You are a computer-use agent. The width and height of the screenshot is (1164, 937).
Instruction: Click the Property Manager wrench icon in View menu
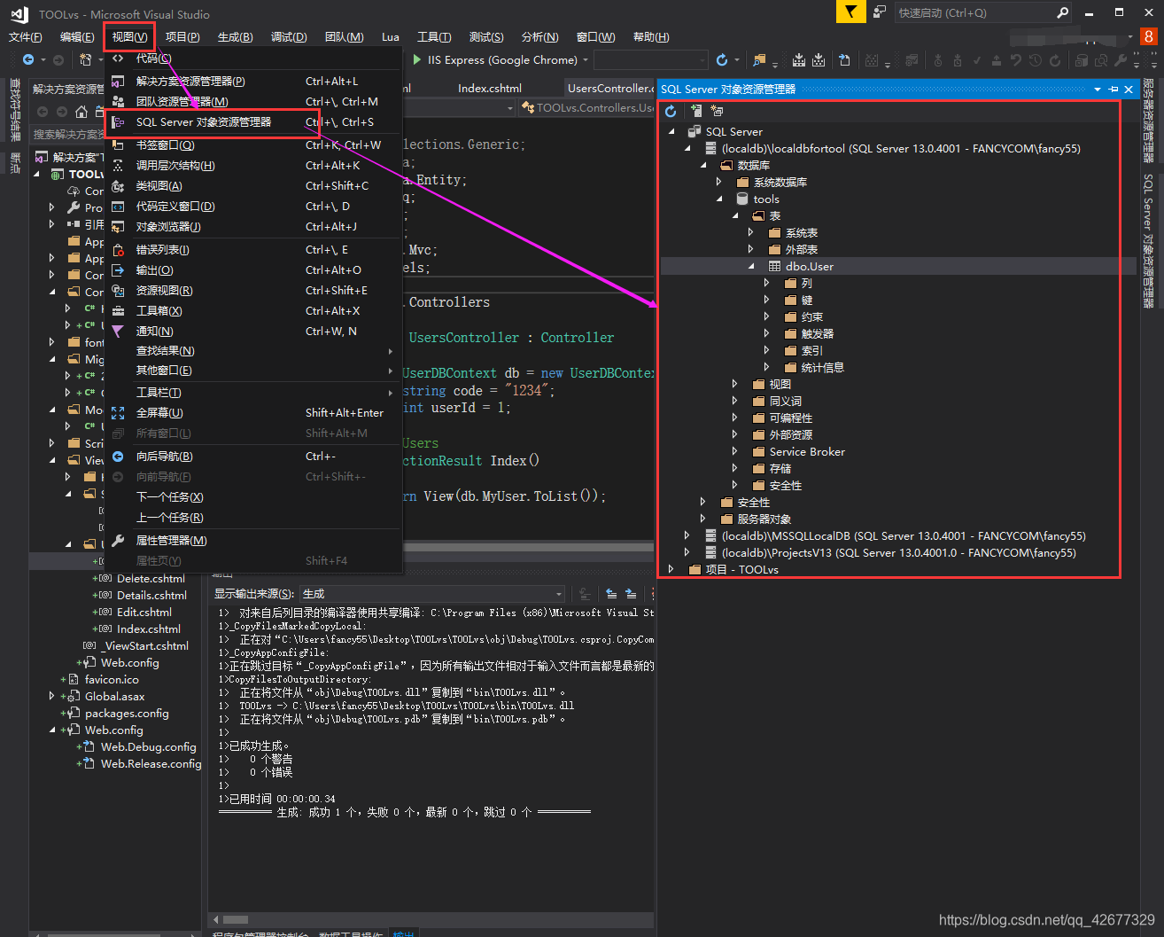click(118, 541)
